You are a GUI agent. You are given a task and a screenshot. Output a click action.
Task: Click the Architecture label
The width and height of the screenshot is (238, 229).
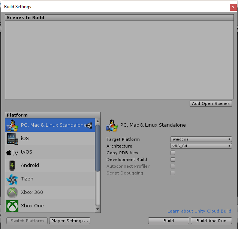(119, 146)
